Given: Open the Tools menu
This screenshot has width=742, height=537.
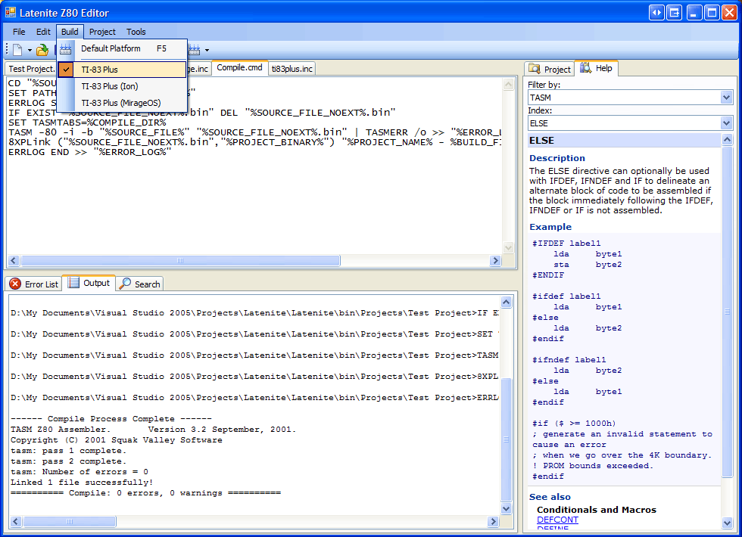Looking at the screenshot, I should pos(136,32).
